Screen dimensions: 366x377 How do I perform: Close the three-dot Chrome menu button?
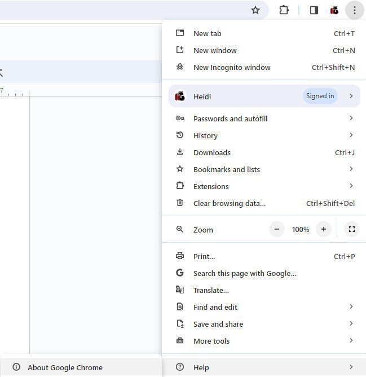tap(354, 10)
